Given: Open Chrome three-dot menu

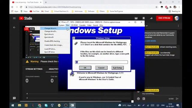Looking at the screenshot, I should pos(179,7).
